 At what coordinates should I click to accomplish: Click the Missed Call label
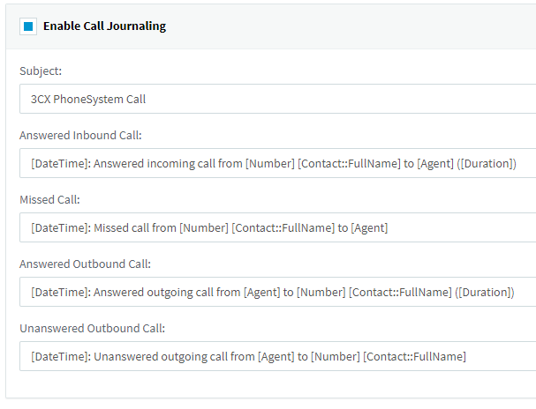tap(49, 199)
